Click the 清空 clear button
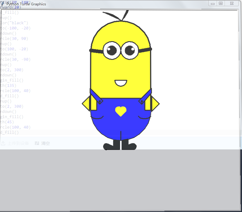 coord(42,143)
